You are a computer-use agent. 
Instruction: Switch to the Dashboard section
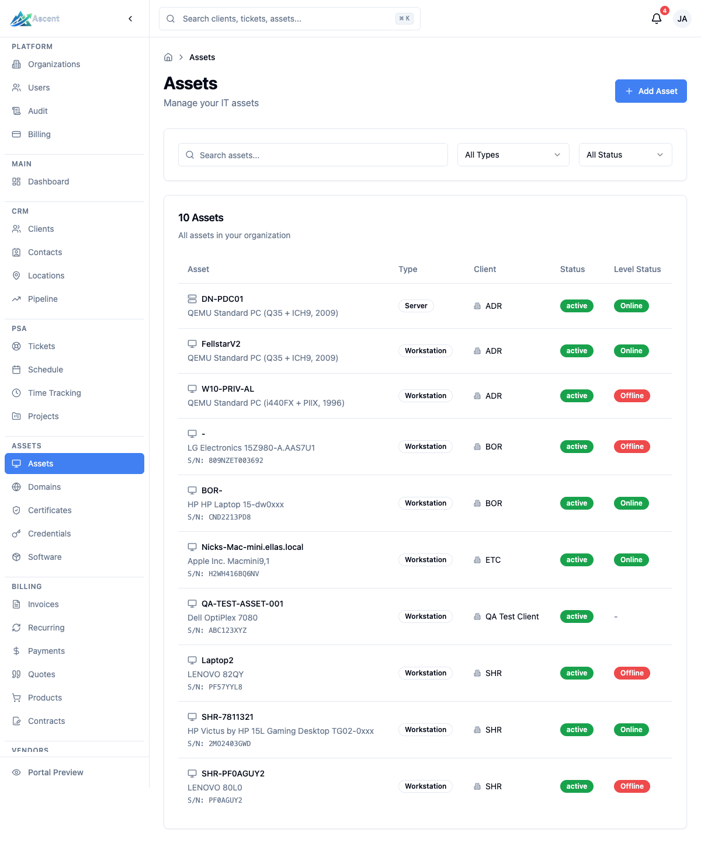pyautogui.click(x=48, y=182)
